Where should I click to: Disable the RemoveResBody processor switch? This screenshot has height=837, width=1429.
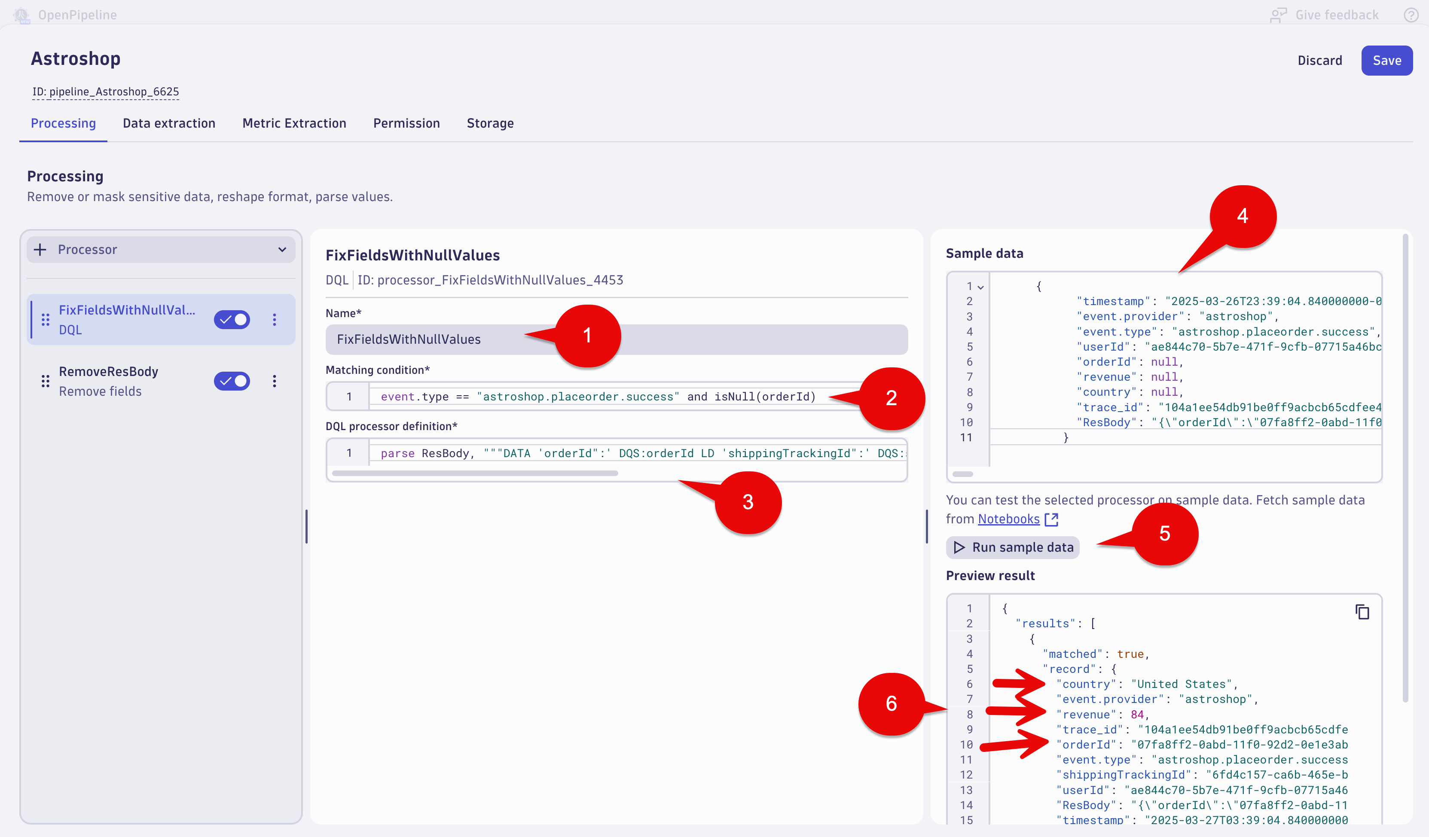coord(231,381)
